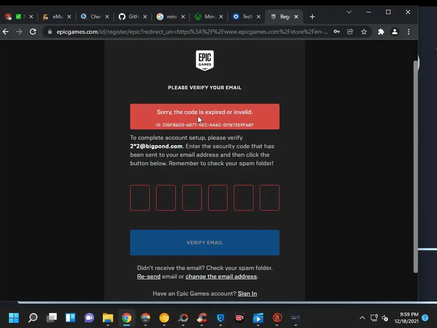Click the padlock site info icon

coord(50,32)
